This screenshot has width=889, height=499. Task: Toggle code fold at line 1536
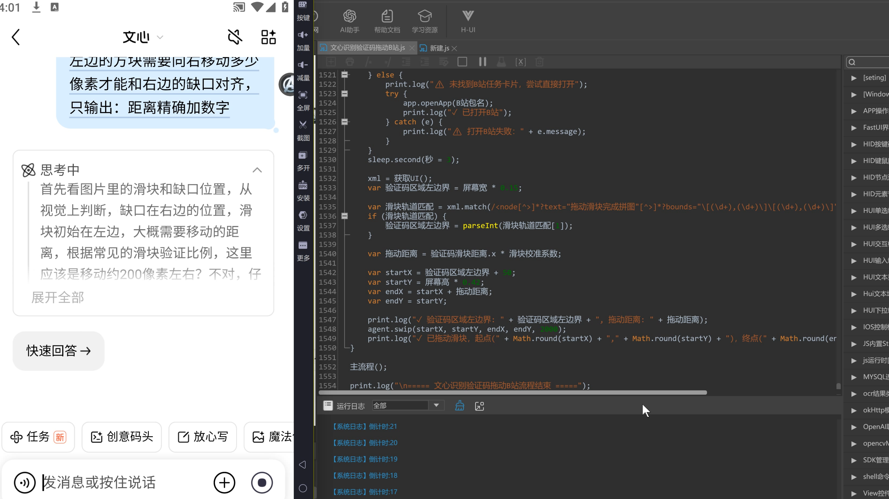344,216
